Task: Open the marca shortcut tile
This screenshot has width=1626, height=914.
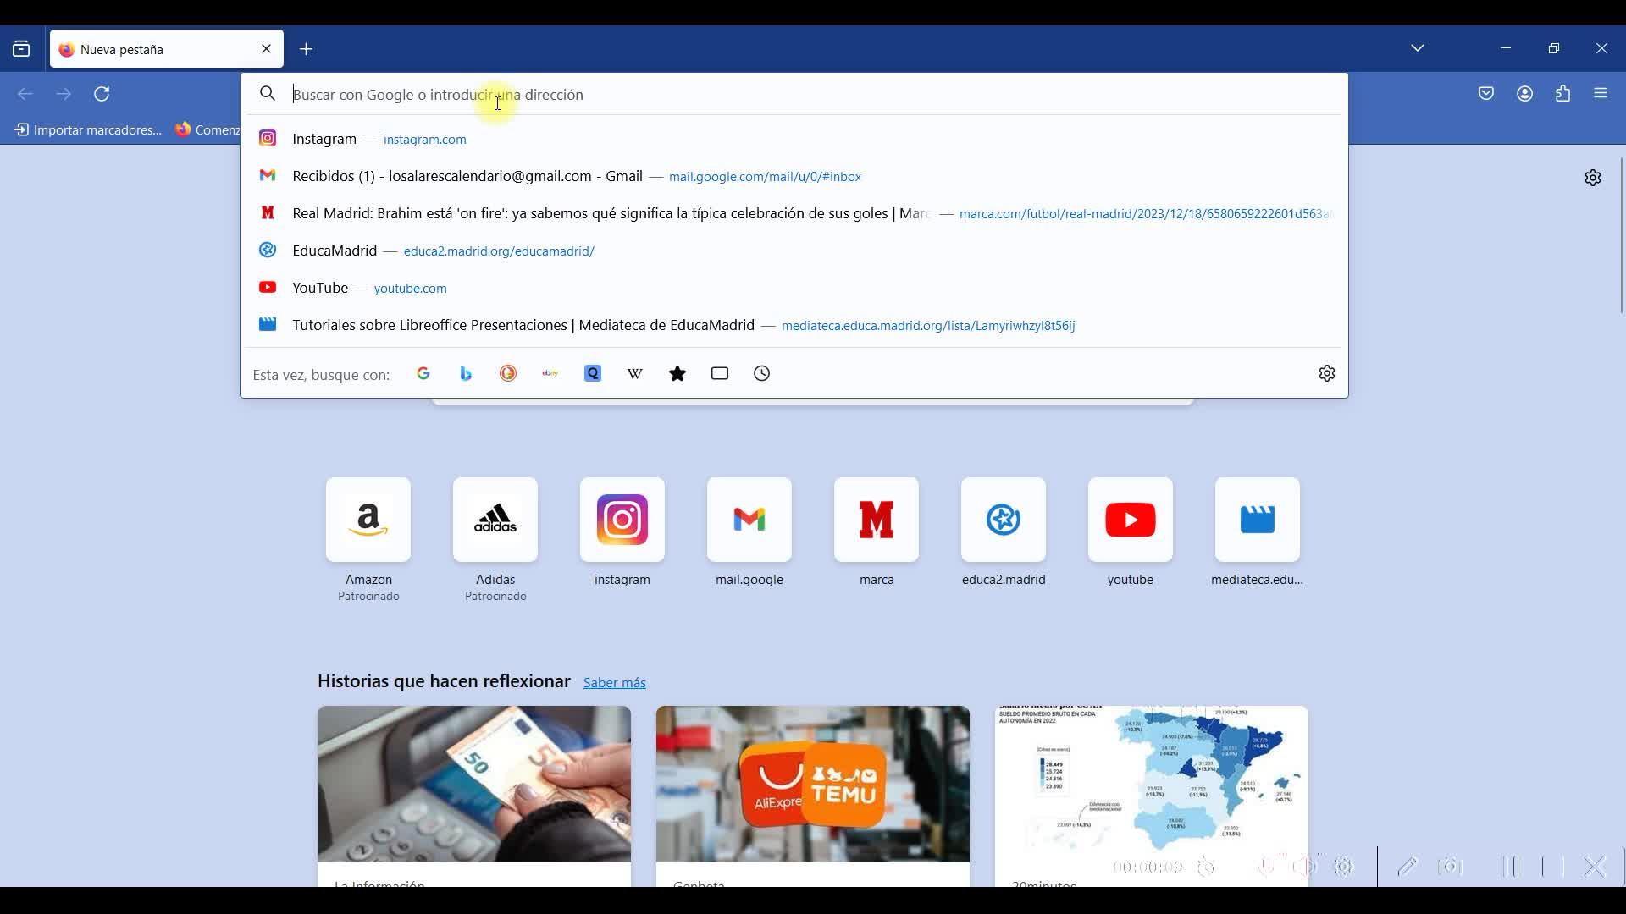Action: click(x=877, y=520)
